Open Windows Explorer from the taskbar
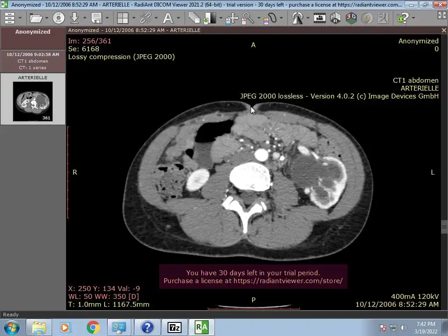The width and height of the screenshot is (448, 336). (39, 327)
